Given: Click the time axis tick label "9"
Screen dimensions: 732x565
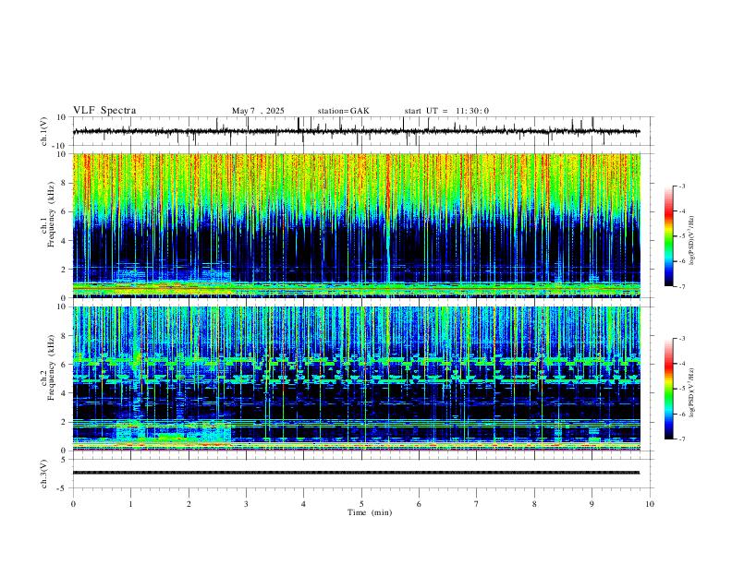Looking at the screenshot, I should point(592,504).
